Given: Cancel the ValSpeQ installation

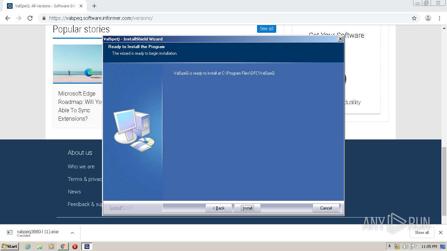Looking at the screenshot, I should (326, 208).
